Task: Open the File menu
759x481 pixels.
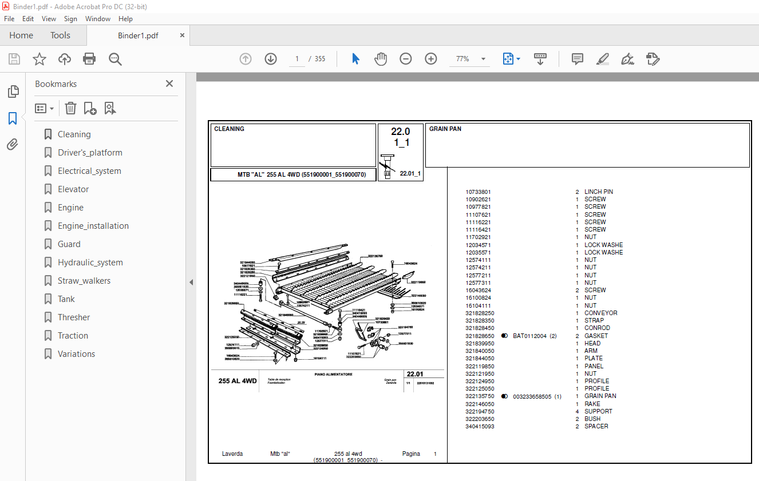Action: [x=9, y=19]
